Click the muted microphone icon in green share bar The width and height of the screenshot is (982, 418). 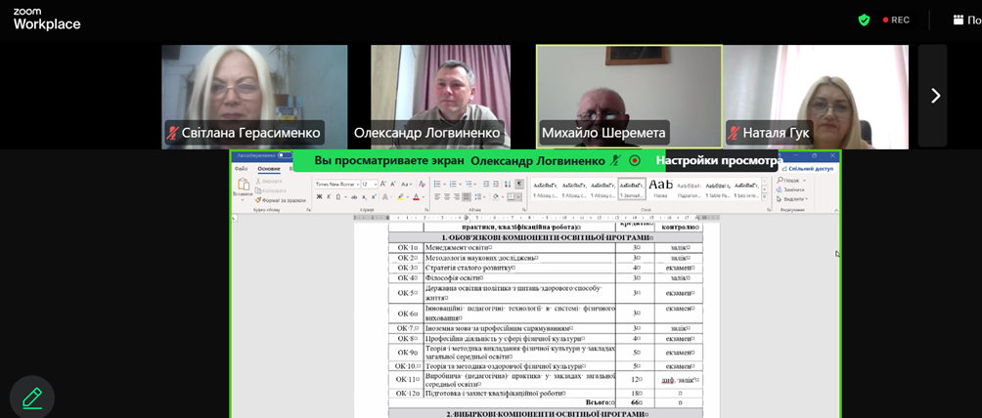[615, 160]
